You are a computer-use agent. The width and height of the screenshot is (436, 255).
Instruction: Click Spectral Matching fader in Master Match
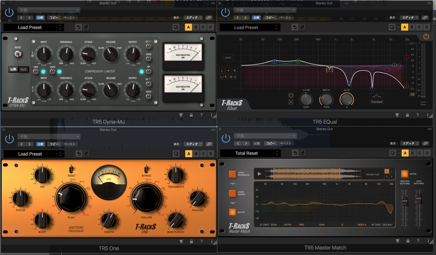pyautogui.click(x=405, y=201)
